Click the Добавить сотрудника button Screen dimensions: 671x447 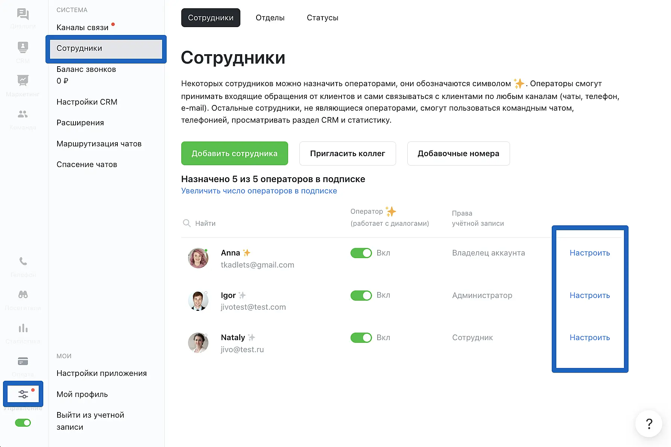[x=234, y=154]
